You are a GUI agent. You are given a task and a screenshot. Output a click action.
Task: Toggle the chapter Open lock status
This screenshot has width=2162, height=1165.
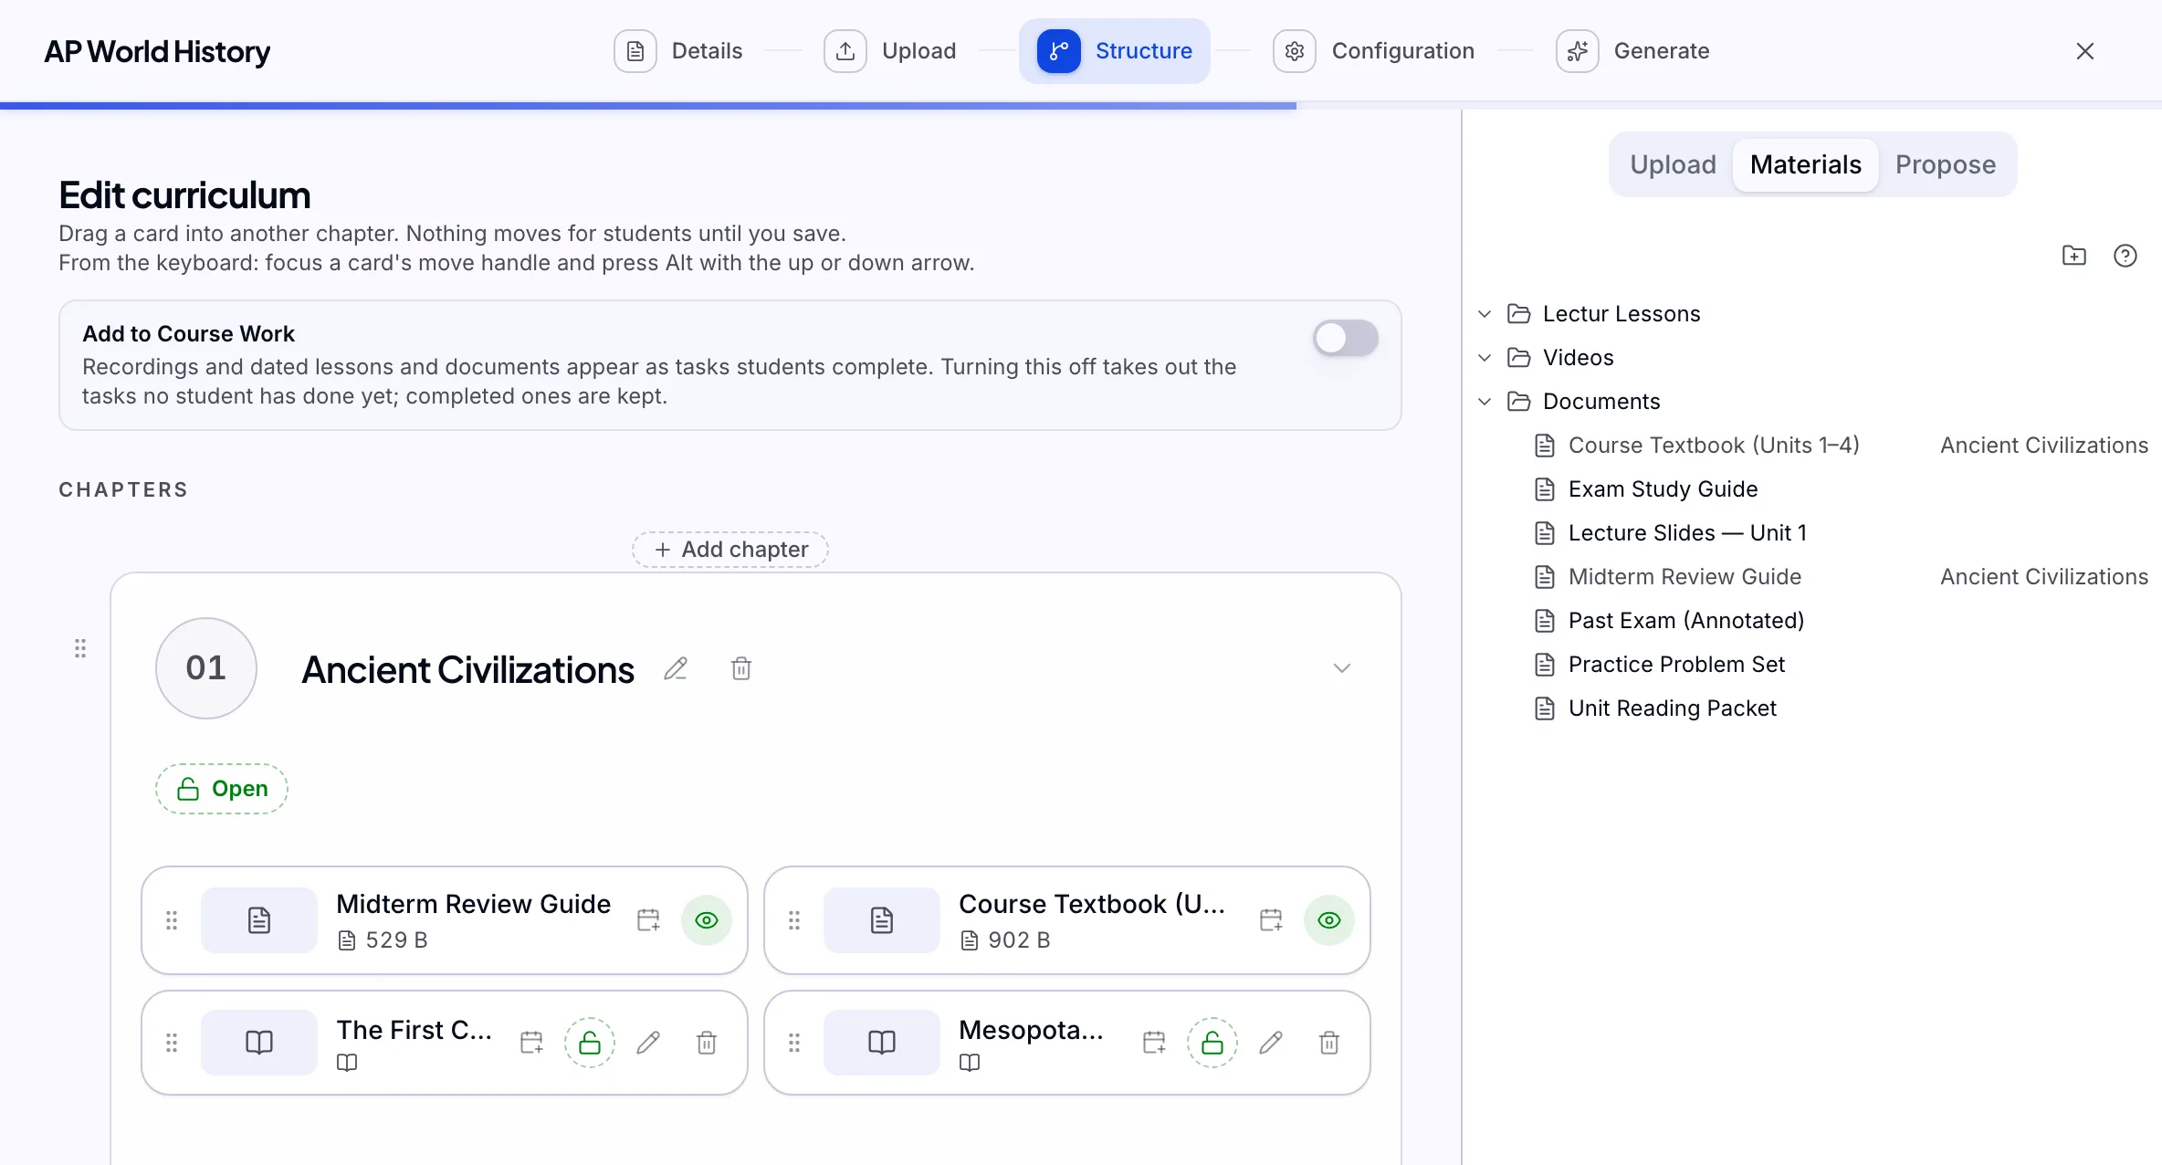pos(222,789)
